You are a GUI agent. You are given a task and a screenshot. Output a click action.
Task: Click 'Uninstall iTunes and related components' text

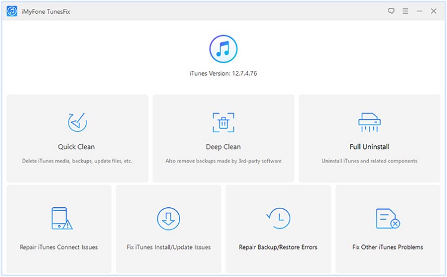click(x=370, y=161)
